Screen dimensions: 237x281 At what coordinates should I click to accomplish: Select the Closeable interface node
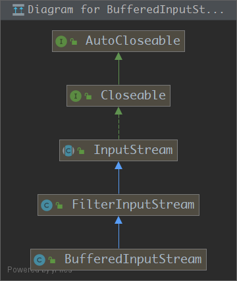coord(118,96)
